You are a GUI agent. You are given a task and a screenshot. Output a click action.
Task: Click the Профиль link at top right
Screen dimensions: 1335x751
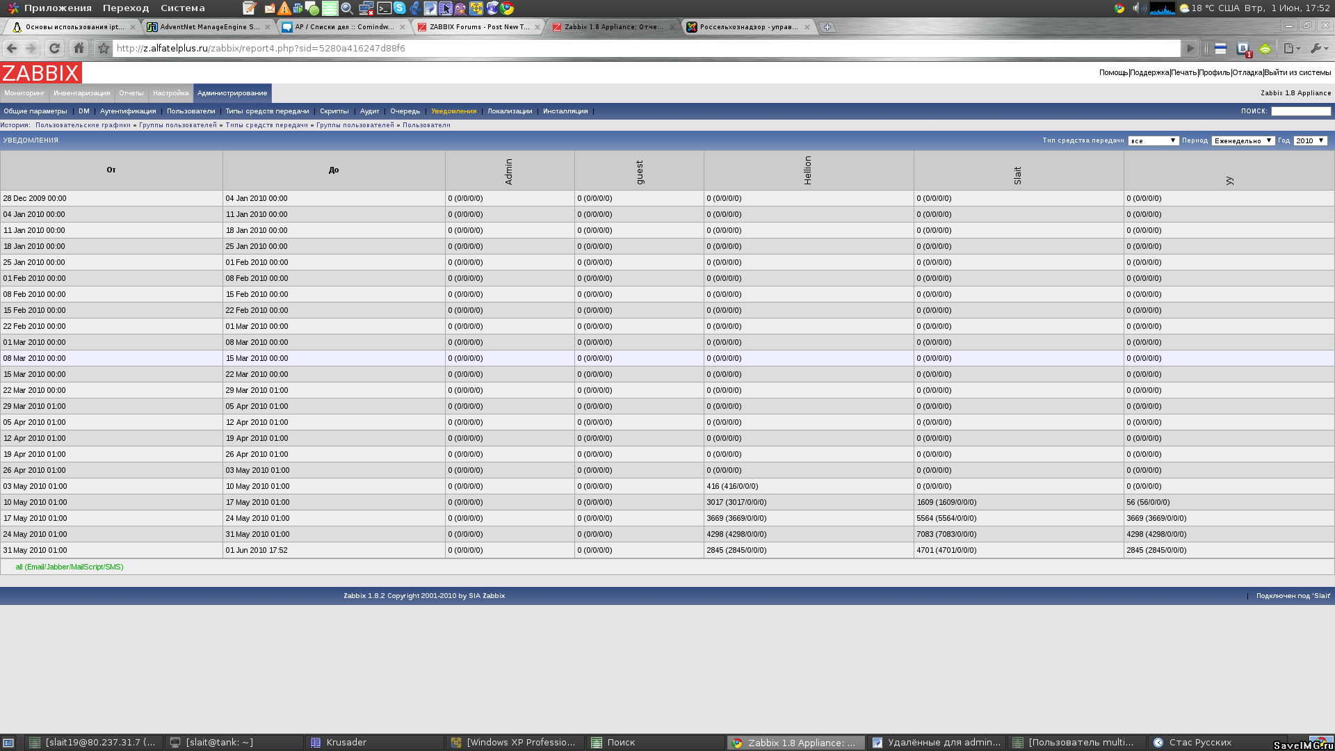1214,72
